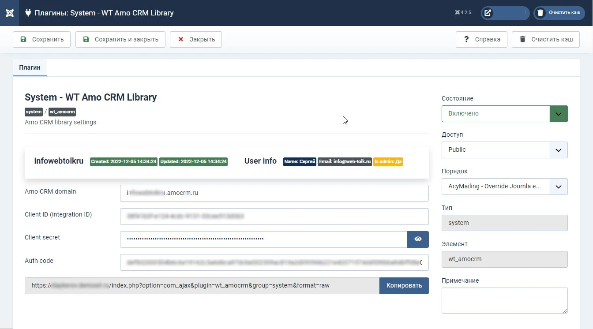Image resolution: width=593 pixels, height=329 pixels.
Task: Click the infowebtolkru account name
Action: coord(59,161)
